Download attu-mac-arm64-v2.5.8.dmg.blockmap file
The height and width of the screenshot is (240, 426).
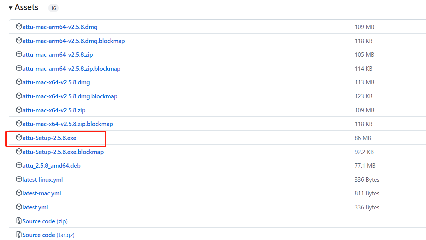coord(74,41)
